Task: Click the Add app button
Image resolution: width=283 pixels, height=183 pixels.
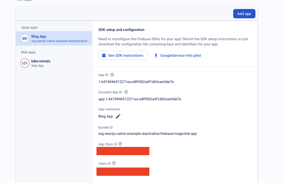Action: pos(244,14)
